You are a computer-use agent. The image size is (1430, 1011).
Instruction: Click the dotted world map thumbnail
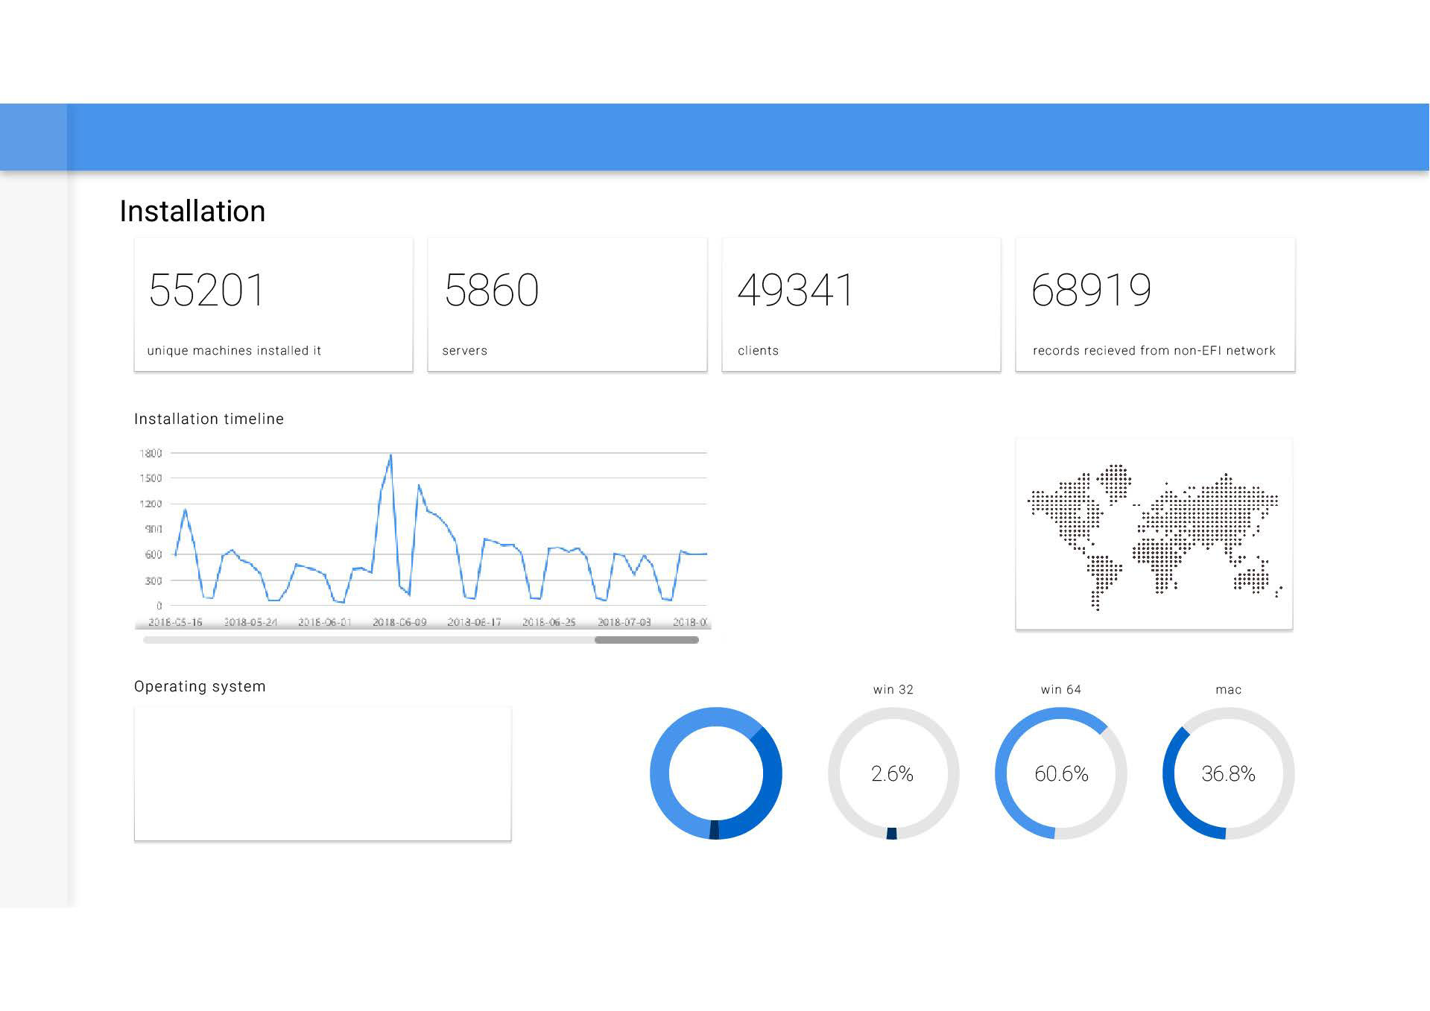tap(1154, 534)
